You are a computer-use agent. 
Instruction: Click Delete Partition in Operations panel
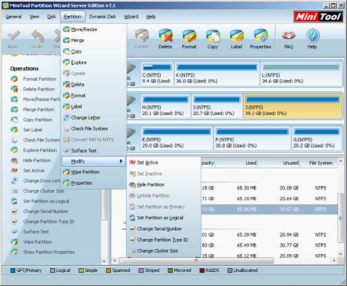point(39,89)
